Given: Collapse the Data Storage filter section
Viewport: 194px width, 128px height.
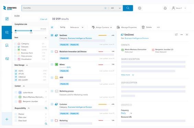Looking at the screenshot, I should click(27, 65).
